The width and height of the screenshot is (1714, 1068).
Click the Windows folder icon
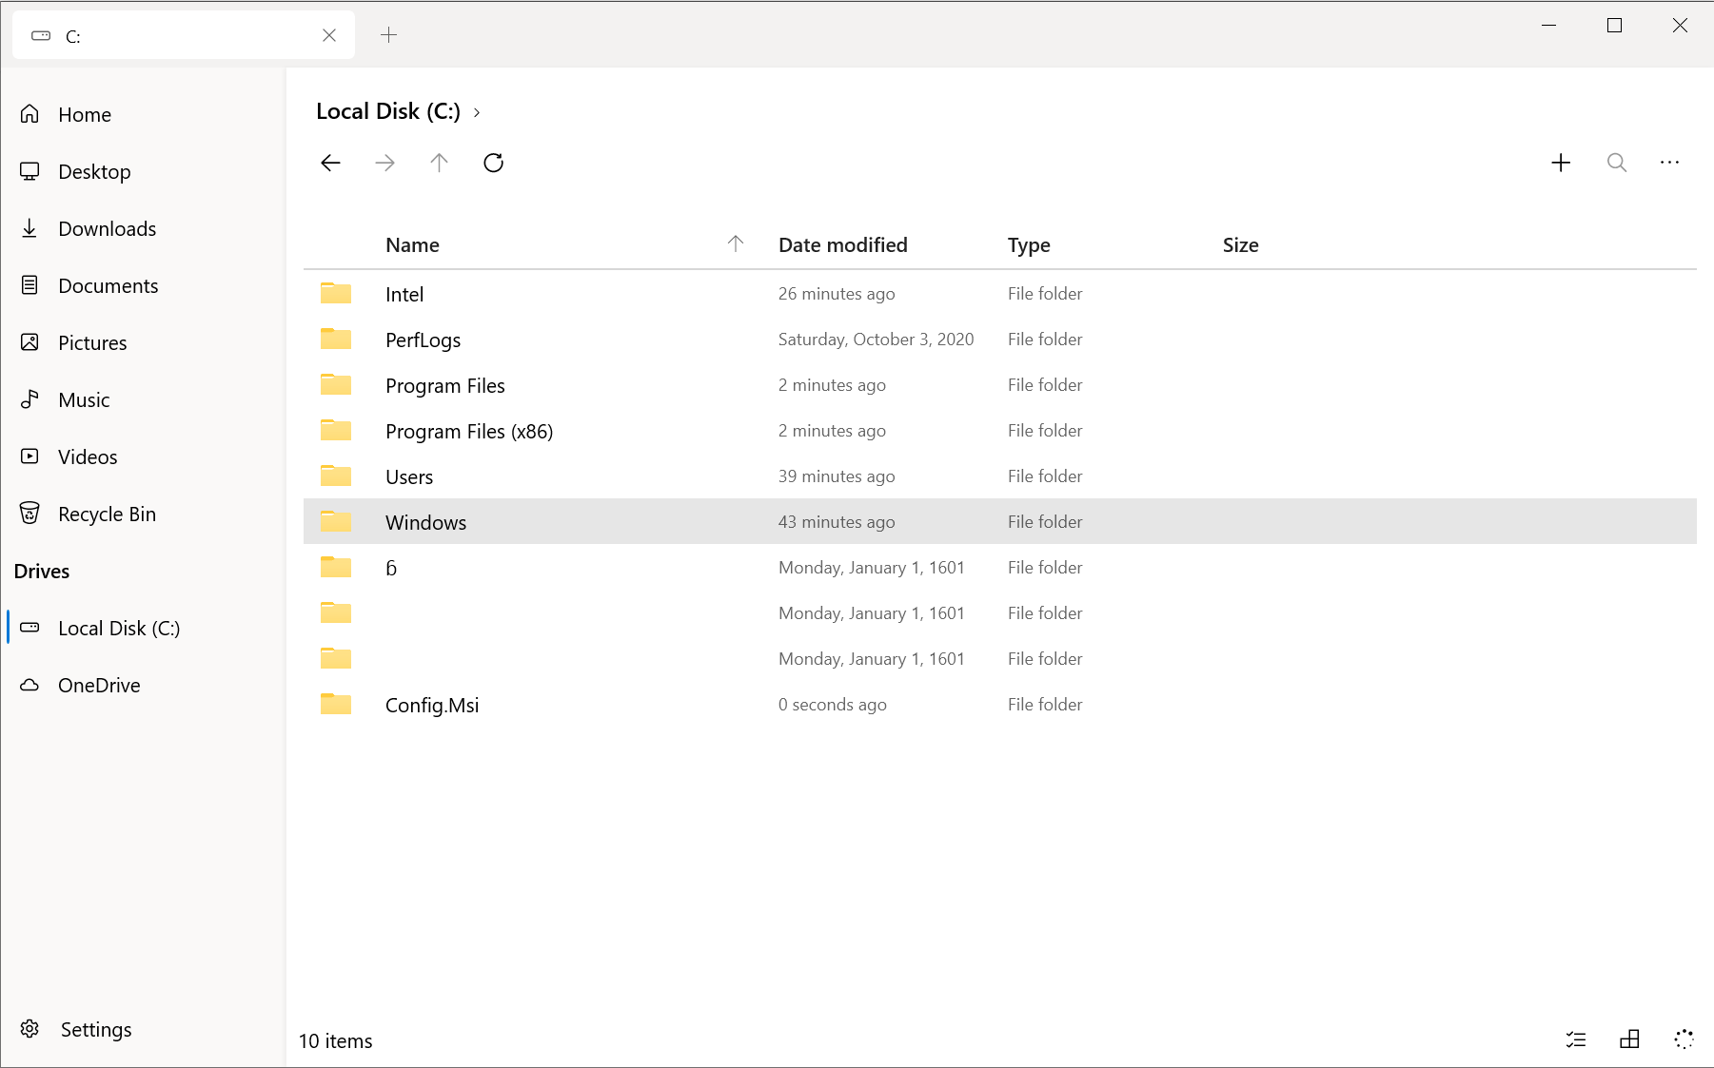pos(336,521)
